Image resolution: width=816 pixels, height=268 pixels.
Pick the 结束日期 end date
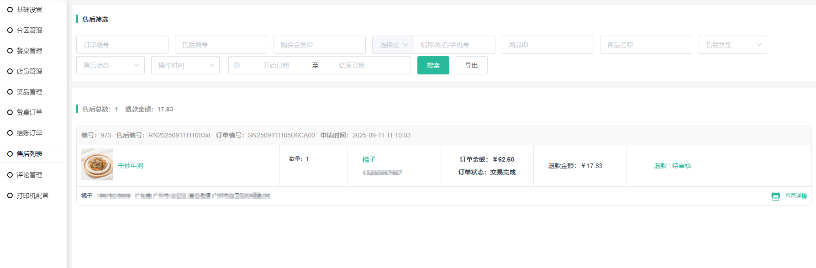click(x=352, y=65)
